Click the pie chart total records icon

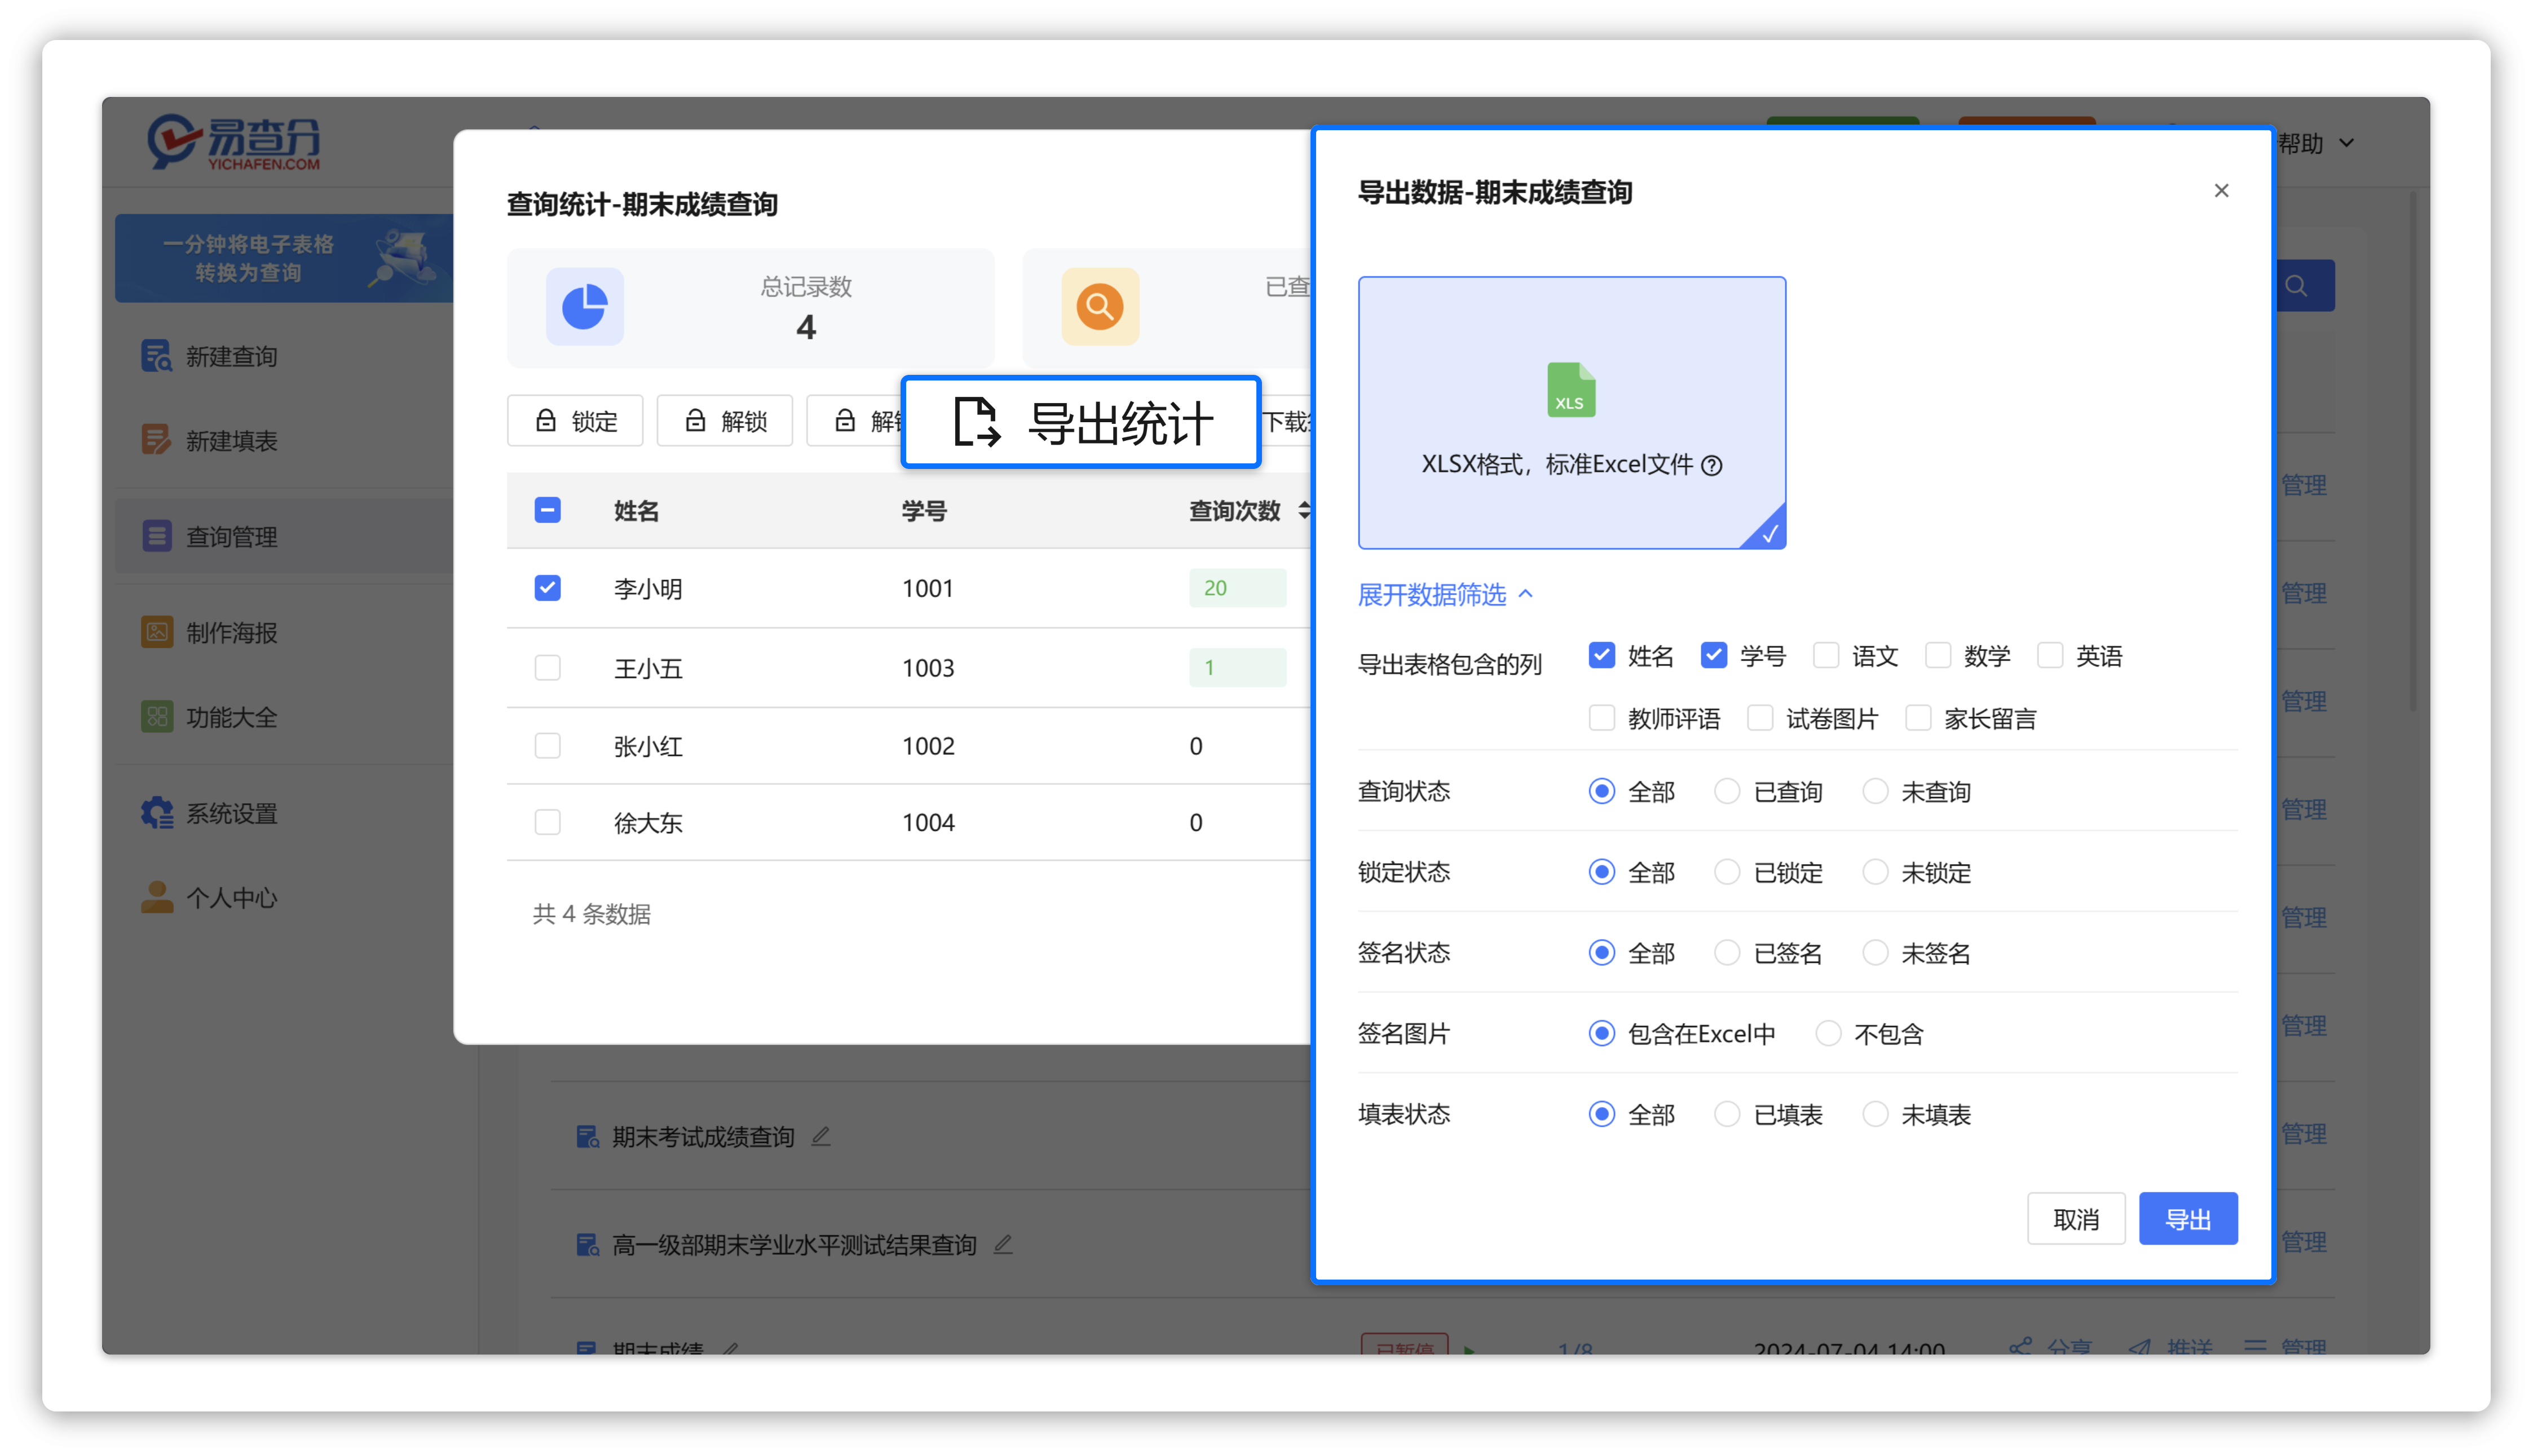click(x=584, y=306)
